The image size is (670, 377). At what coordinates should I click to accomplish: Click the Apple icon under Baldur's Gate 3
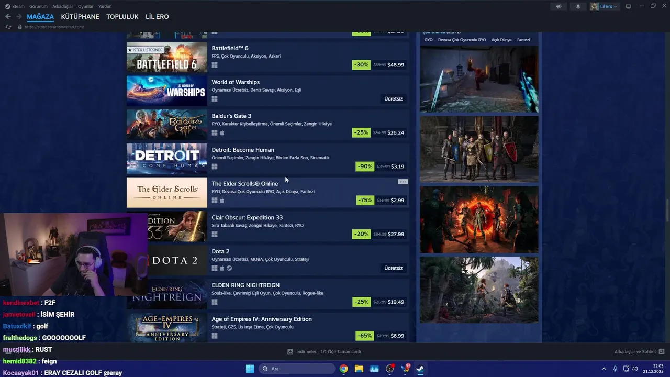222,132
